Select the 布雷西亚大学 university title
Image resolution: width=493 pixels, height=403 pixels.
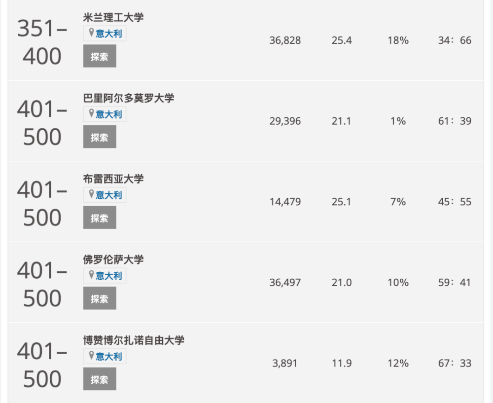[x=113, y=179]
